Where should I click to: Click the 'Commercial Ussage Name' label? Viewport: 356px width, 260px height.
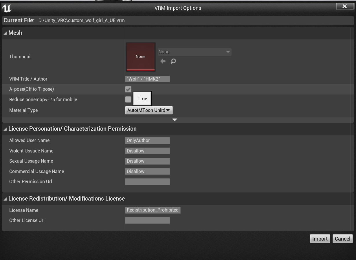(x=36, y=171)
